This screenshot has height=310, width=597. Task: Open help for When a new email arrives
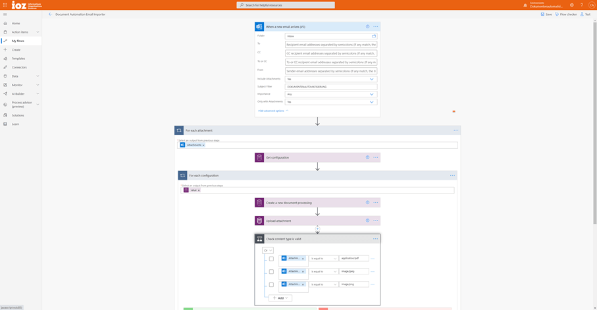pos(367,27)
